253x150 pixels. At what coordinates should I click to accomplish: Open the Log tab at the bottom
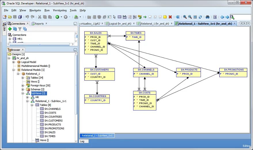tap(83, 141)
